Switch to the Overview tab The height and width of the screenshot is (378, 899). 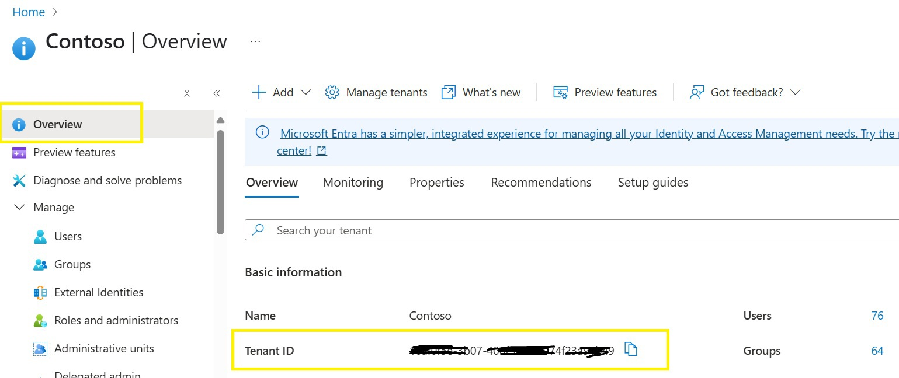tap(272, 183)
